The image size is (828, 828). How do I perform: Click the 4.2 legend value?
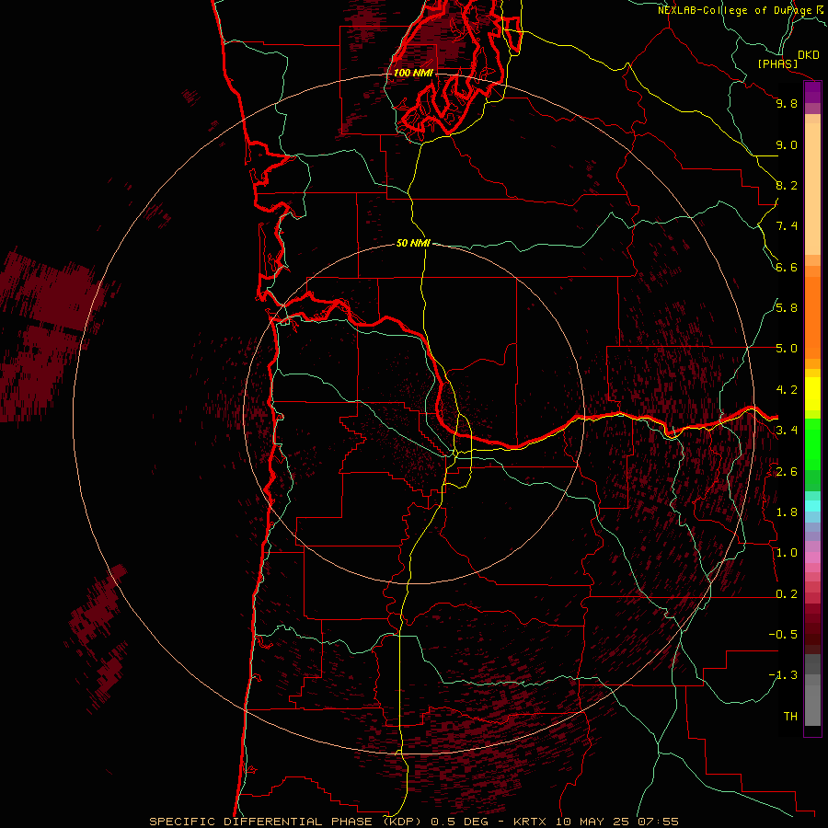[x=787, y=390]
